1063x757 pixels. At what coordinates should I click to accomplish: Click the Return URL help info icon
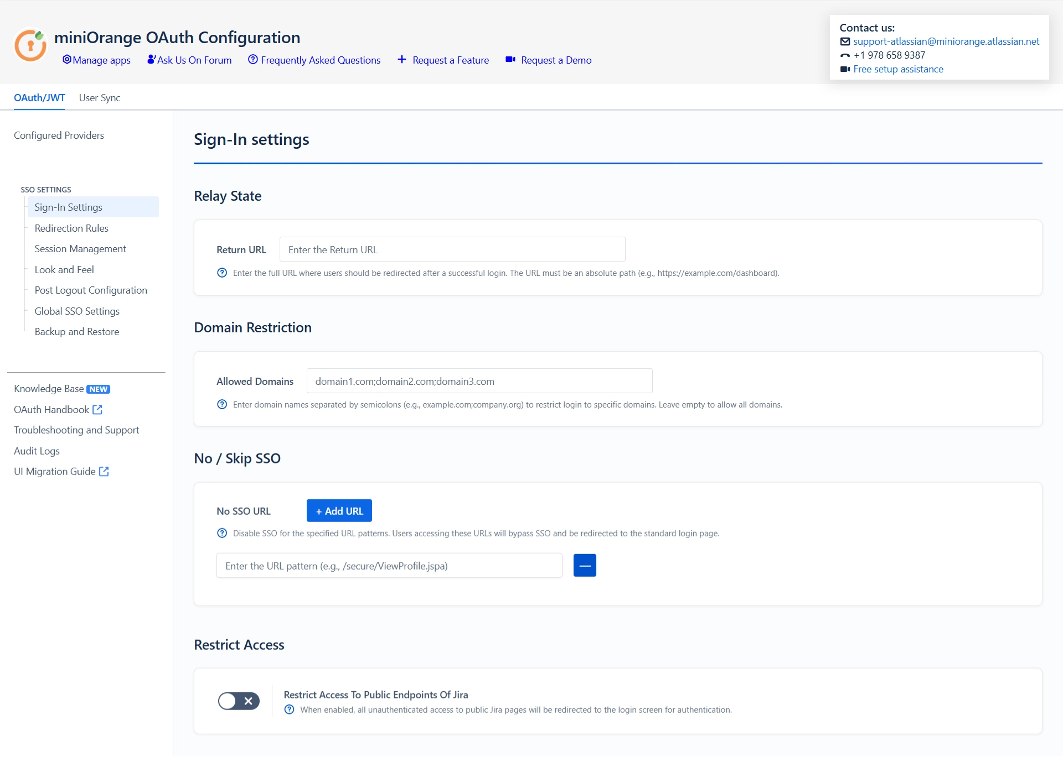(x=222, y=273)
